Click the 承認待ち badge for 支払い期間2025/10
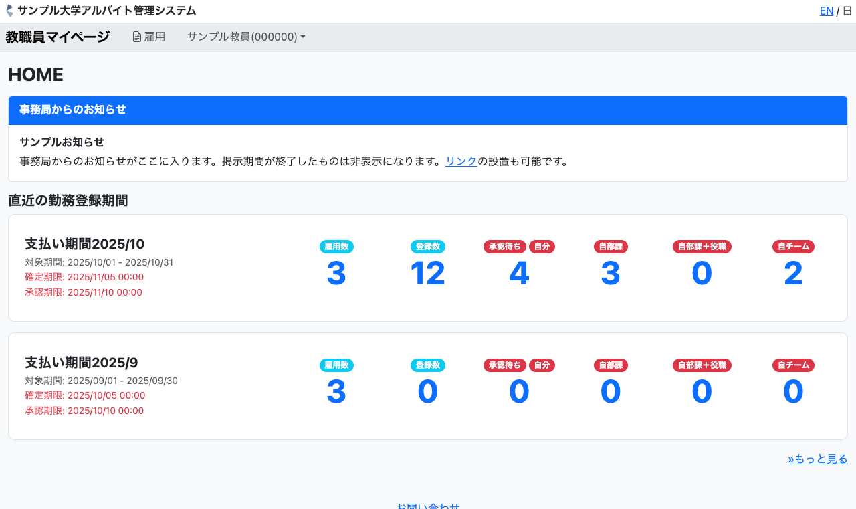Viewport: 856px width, 509px height. click(x=505, y=247)
